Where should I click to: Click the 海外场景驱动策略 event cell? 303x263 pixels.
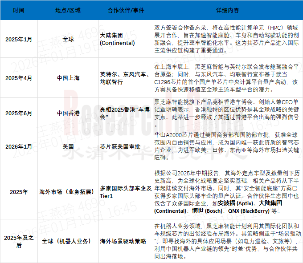coord(123,241)
